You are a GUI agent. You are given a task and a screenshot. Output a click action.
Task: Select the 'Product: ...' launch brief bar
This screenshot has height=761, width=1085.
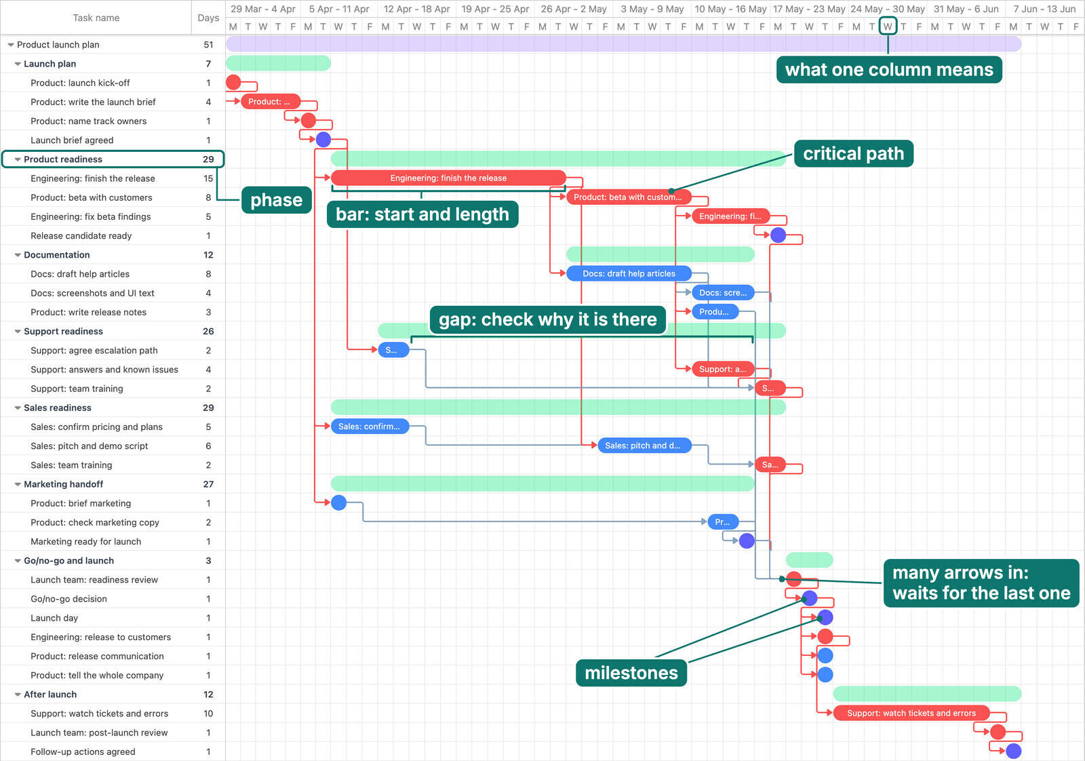pos(271,102)
